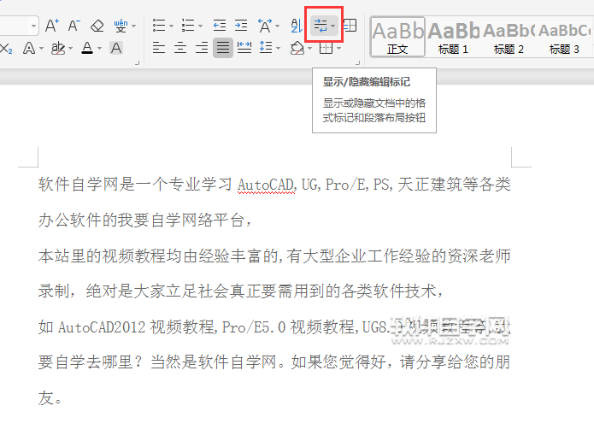Viewport: 594px width, 447px height.
Task: Apply the highlight pen color
Action: [x=58, y=48]
